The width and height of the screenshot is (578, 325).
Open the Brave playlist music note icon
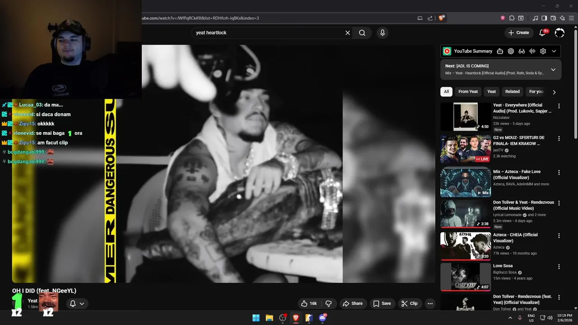(536, 18)
